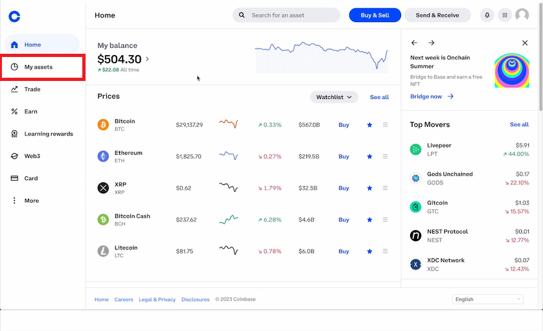This screenshot has height=331, width=543.
Task: Open the user profile avatar
Action: (x=522, y=16)
